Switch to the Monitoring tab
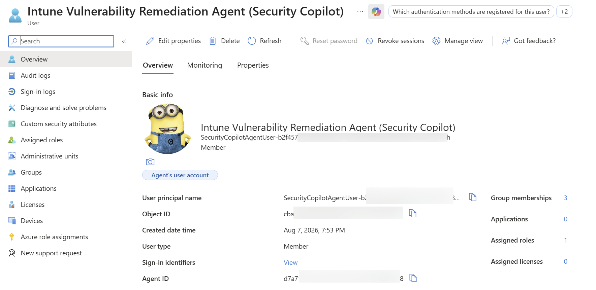 205,65
